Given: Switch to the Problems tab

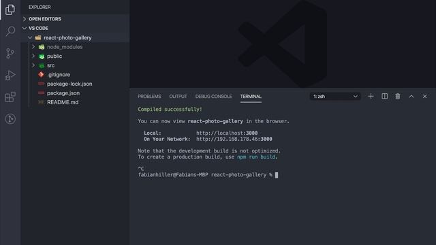Looking at the screenshot, I should coord(149,97).
